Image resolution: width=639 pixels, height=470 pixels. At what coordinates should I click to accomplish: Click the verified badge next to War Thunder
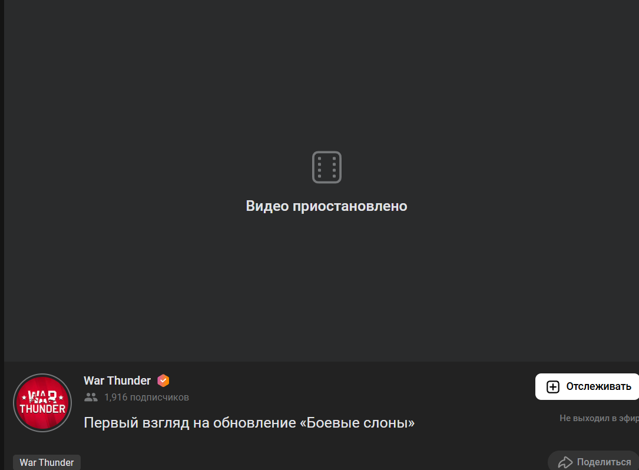point(163,380)
